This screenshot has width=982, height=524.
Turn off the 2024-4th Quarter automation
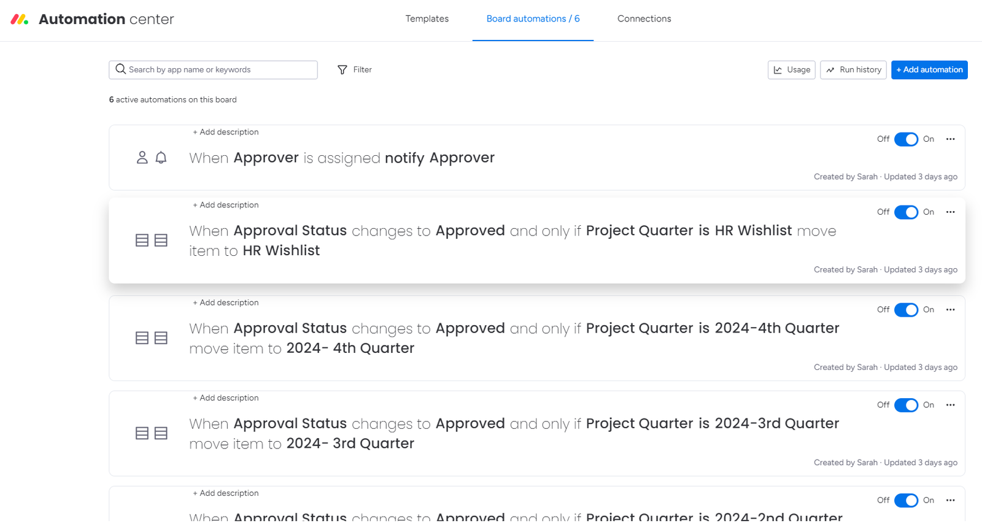(906, 310)
